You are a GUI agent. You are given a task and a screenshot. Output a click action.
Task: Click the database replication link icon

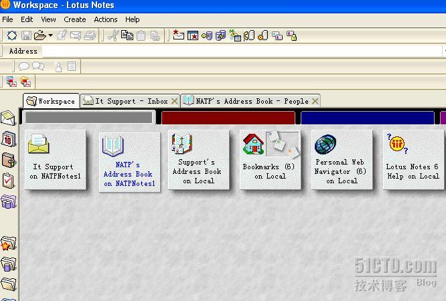pos(221,35)
